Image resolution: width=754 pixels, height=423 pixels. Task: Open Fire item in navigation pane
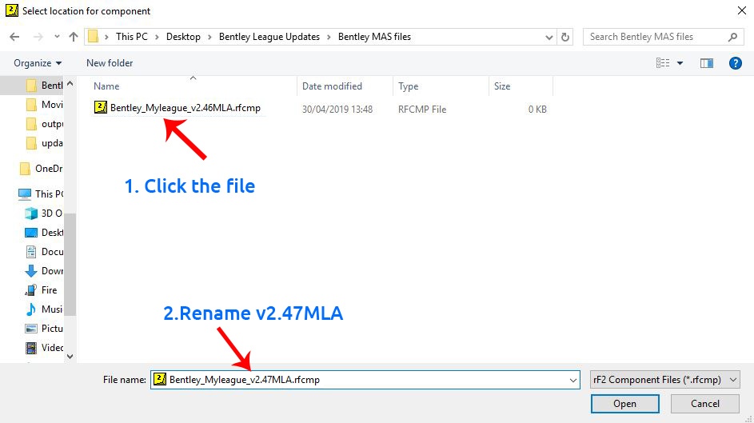(42, 289)
